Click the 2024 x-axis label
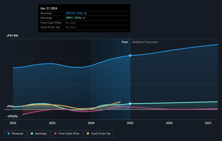222x141 pixels. click(91, 123)
